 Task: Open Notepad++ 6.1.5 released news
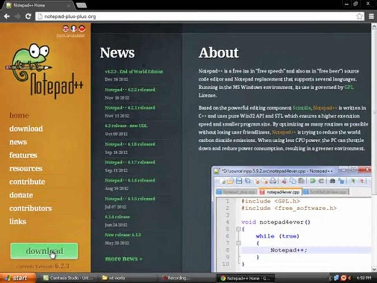click(x=130, y=198)
